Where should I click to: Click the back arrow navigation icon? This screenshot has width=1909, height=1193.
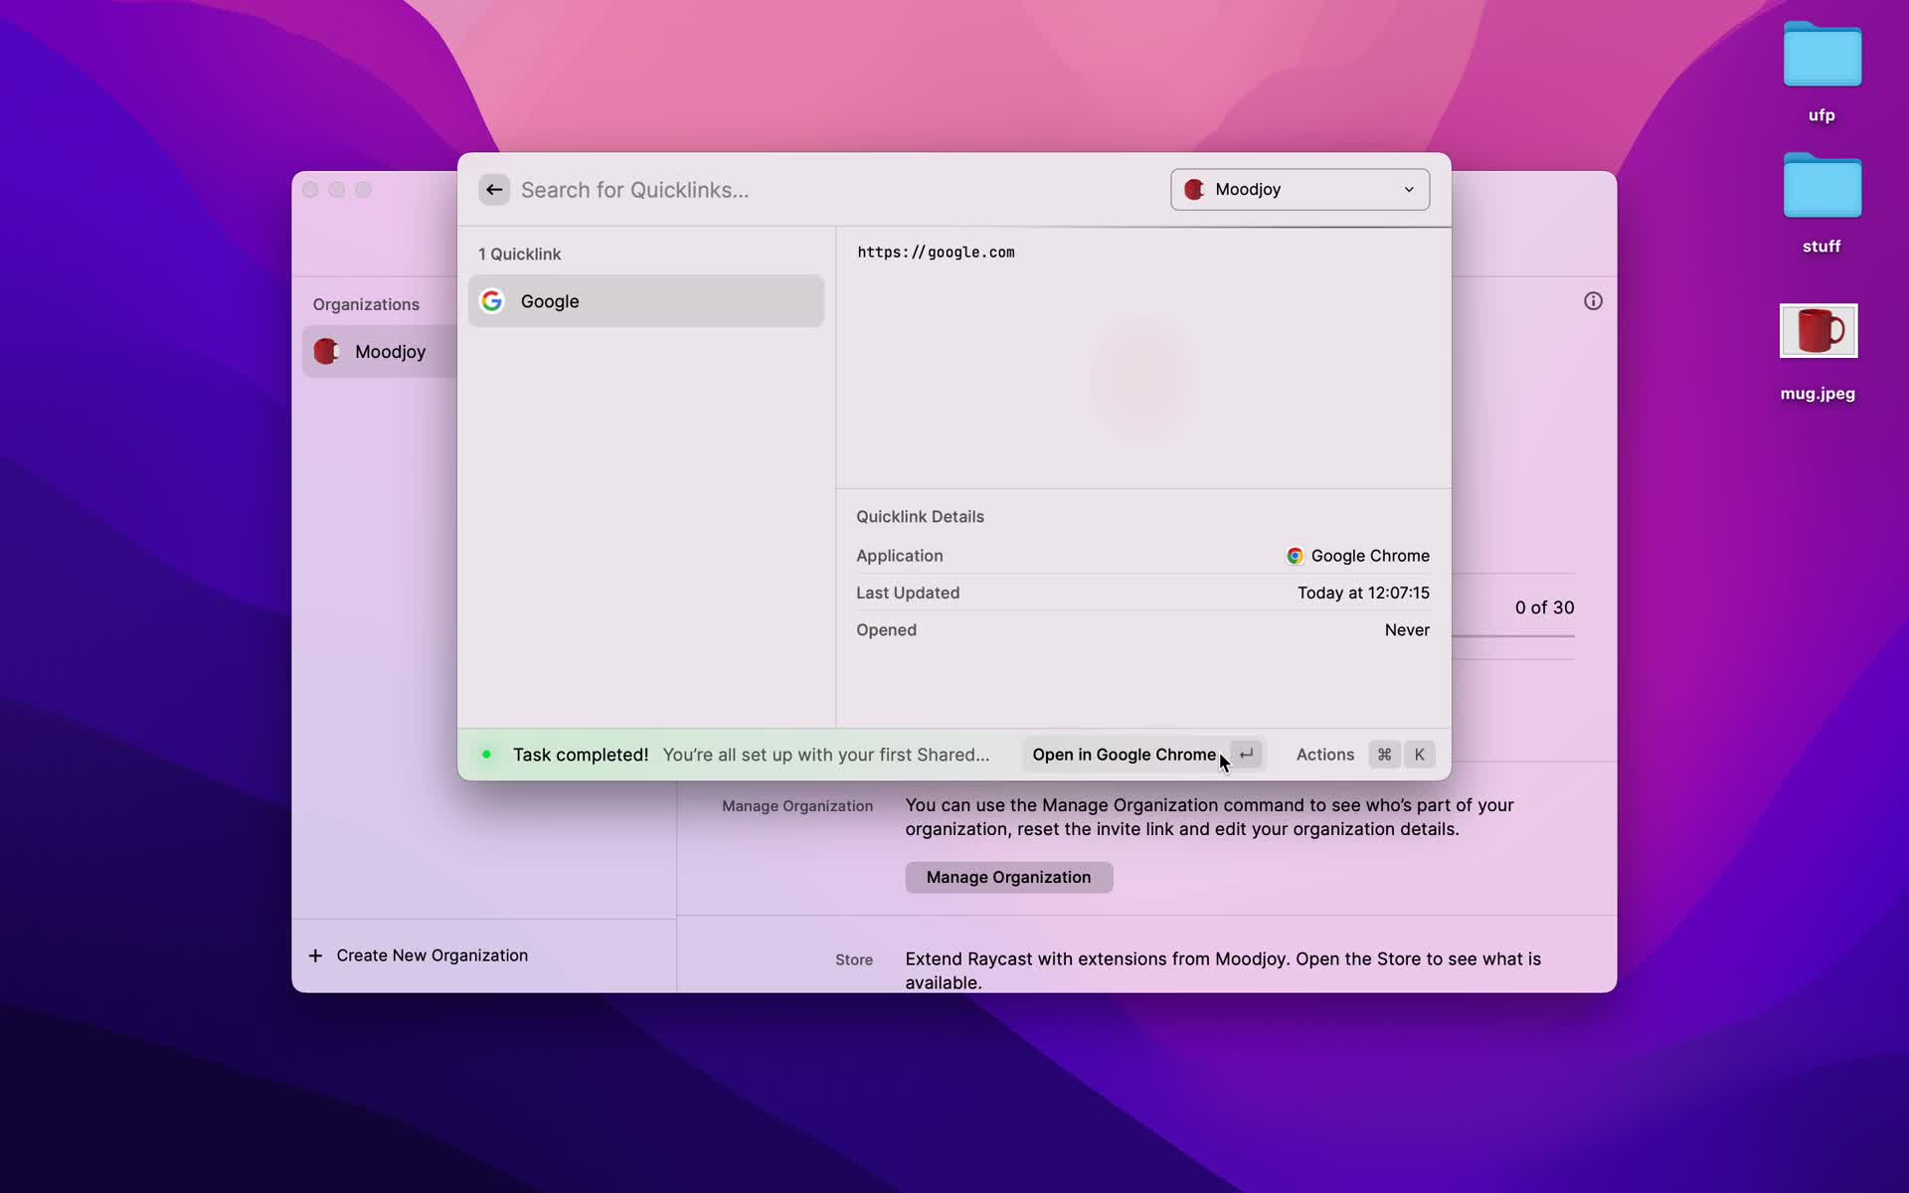tap(493, 188)
